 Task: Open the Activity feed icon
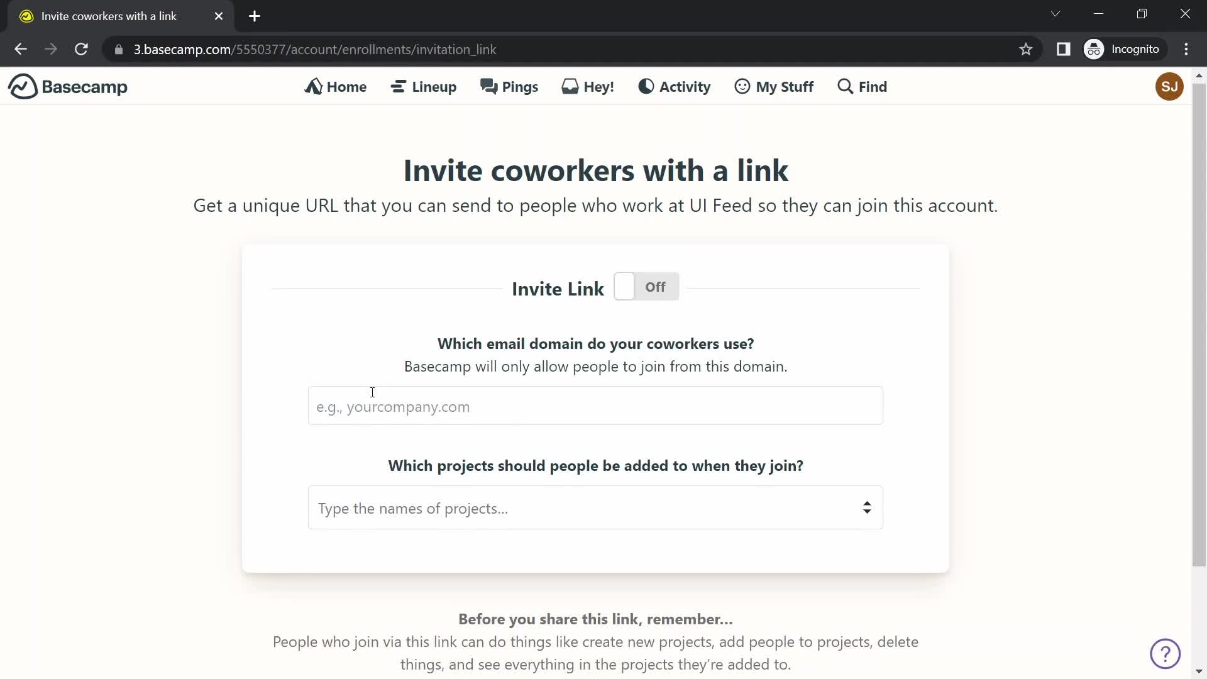(x=645, y=86)
